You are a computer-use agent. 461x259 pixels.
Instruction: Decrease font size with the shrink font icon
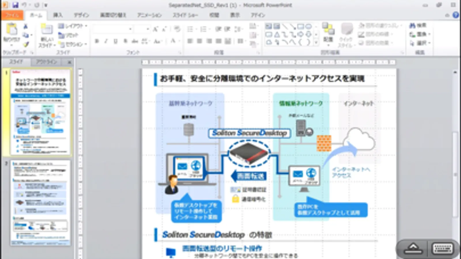164,29
